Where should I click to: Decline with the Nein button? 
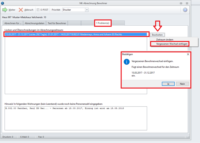(182, 84)
